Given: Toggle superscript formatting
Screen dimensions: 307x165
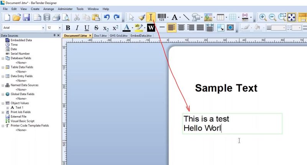Looking at the screenshot, I should click(x=116, y=28).
